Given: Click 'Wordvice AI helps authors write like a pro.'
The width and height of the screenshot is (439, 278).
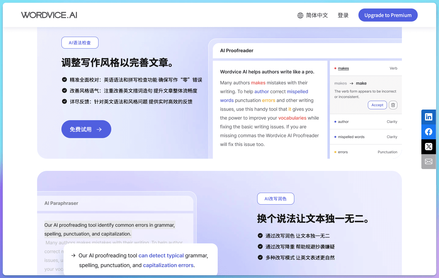Looking at the screenshot, I should pyautogui.click(x=267, y=72).
